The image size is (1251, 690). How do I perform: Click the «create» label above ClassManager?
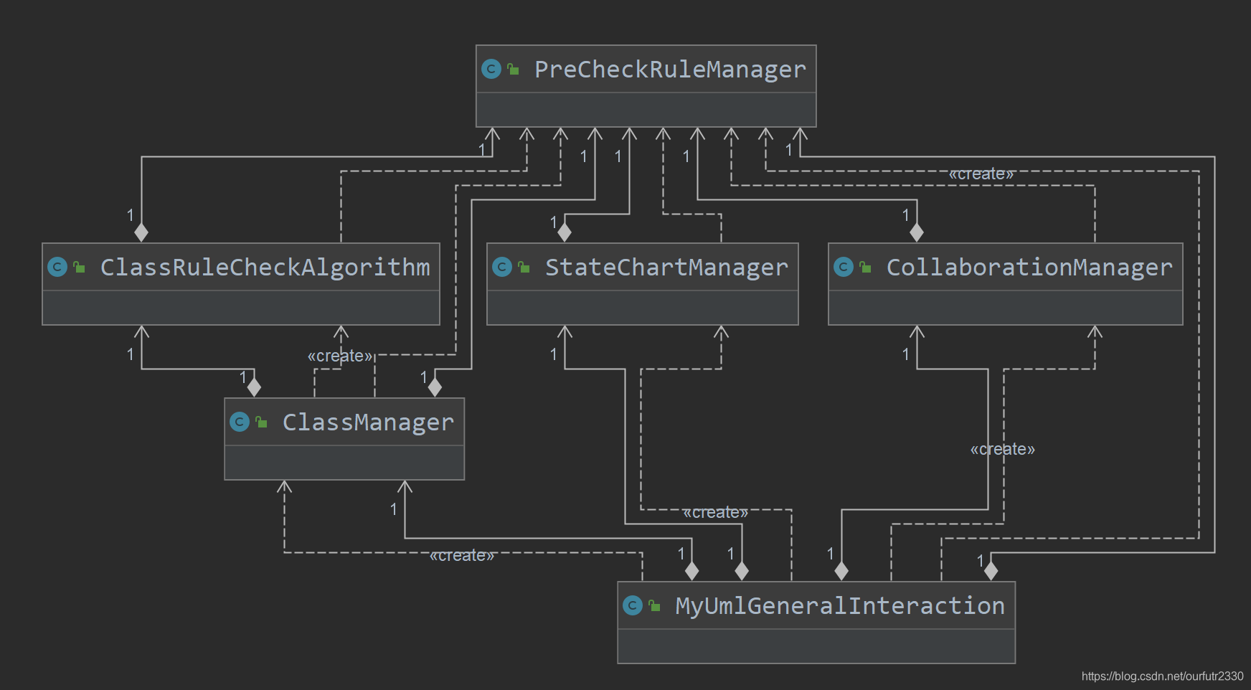click(x=340, y=356)
